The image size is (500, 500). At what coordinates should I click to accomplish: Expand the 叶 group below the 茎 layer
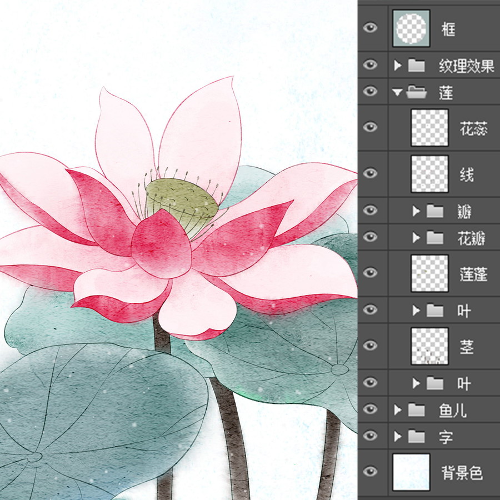pyautogui.click(x=416, y=383)
